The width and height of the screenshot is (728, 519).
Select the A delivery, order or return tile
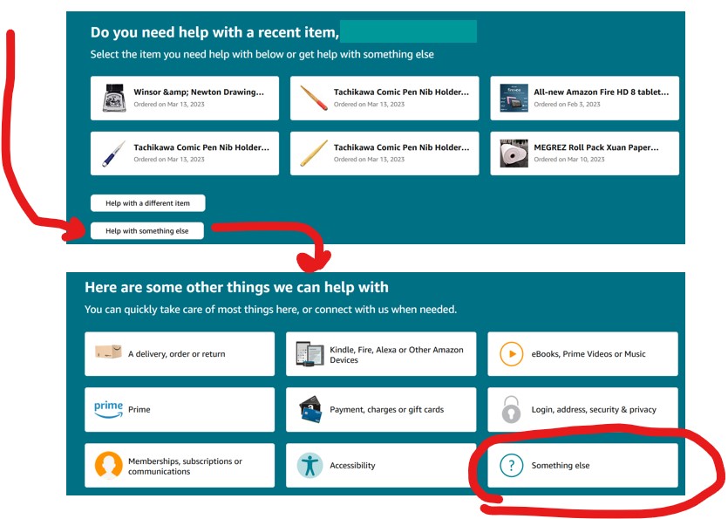[x=179, y=353]
